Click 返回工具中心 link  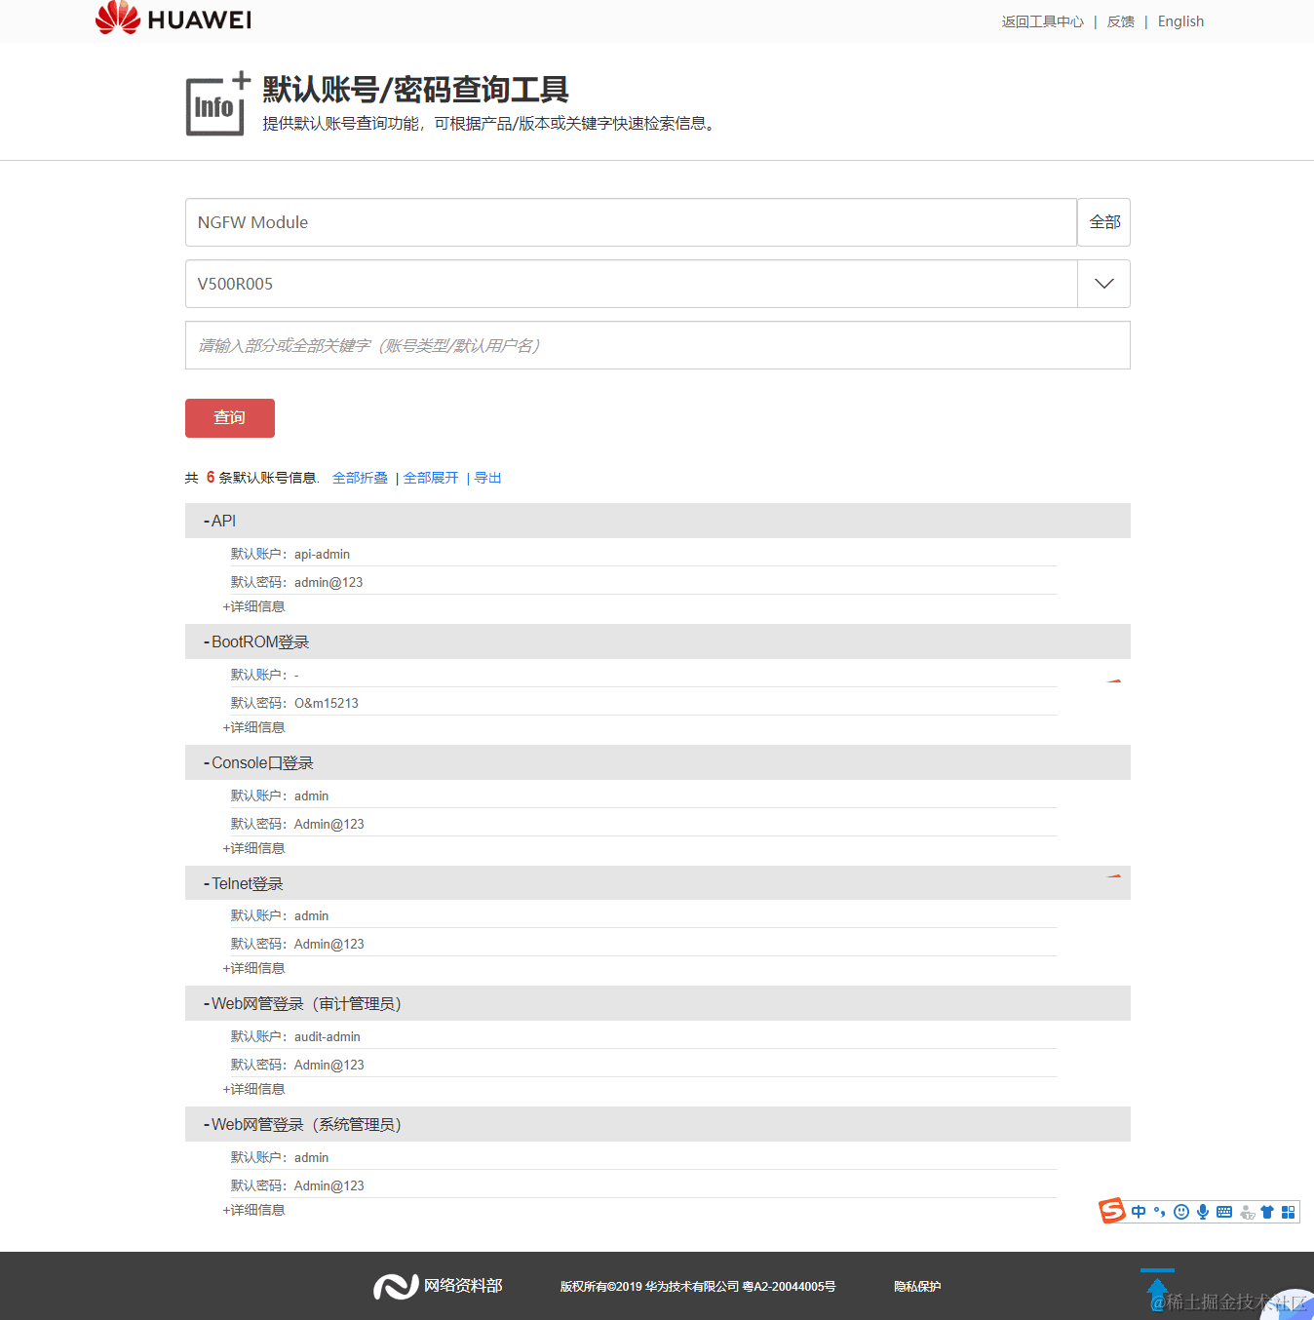tap(1042, 21)
